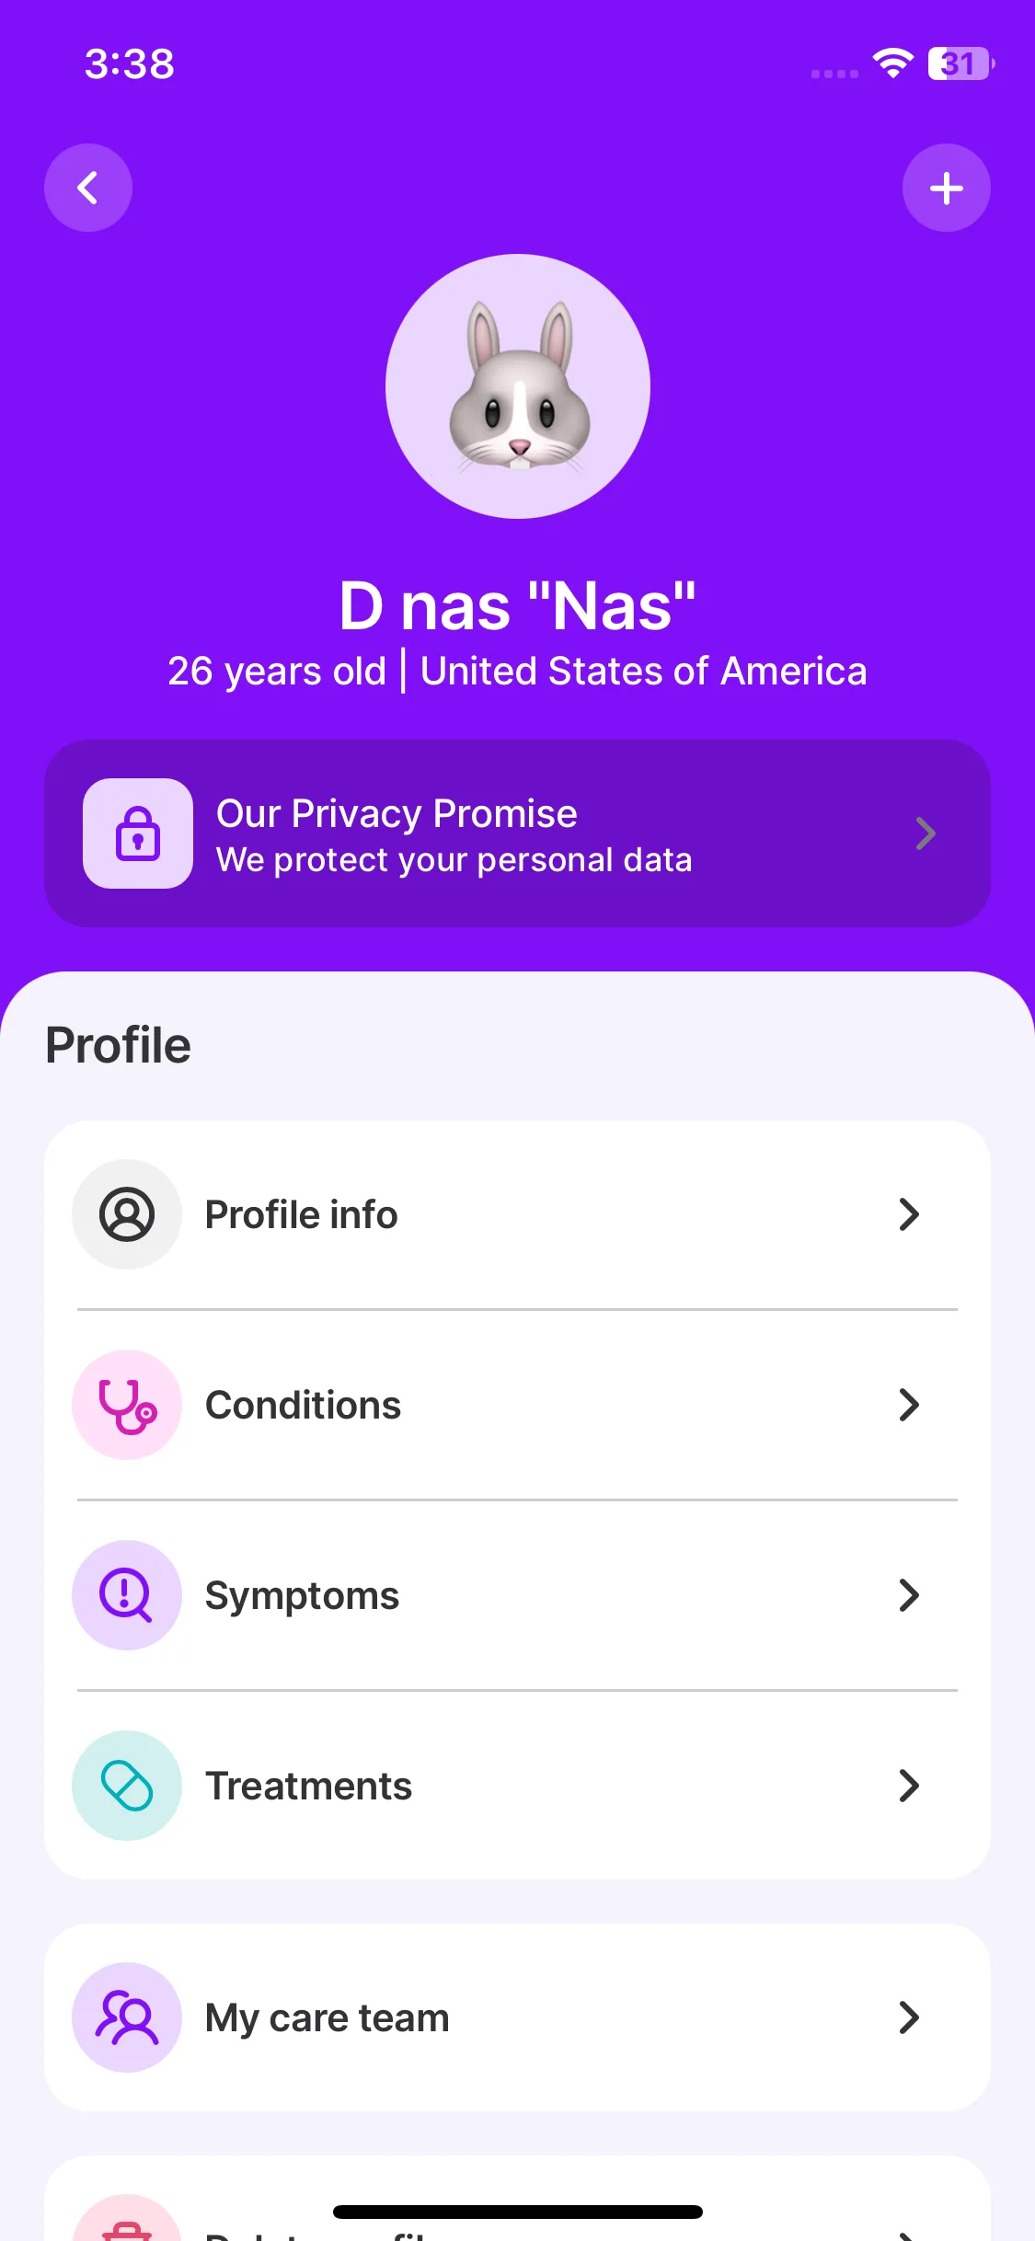The width and height of the screenshot is (1035, 2241).
Task: Select the Symptoms menu entry
Action: pyautogui.click(x=302, y=1595)
